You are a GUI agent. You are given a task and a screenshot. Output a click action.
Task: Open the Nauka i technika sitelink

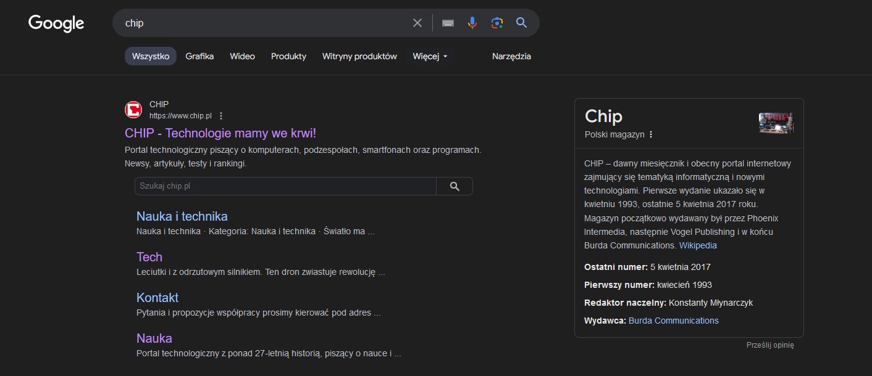click(182, 216)
